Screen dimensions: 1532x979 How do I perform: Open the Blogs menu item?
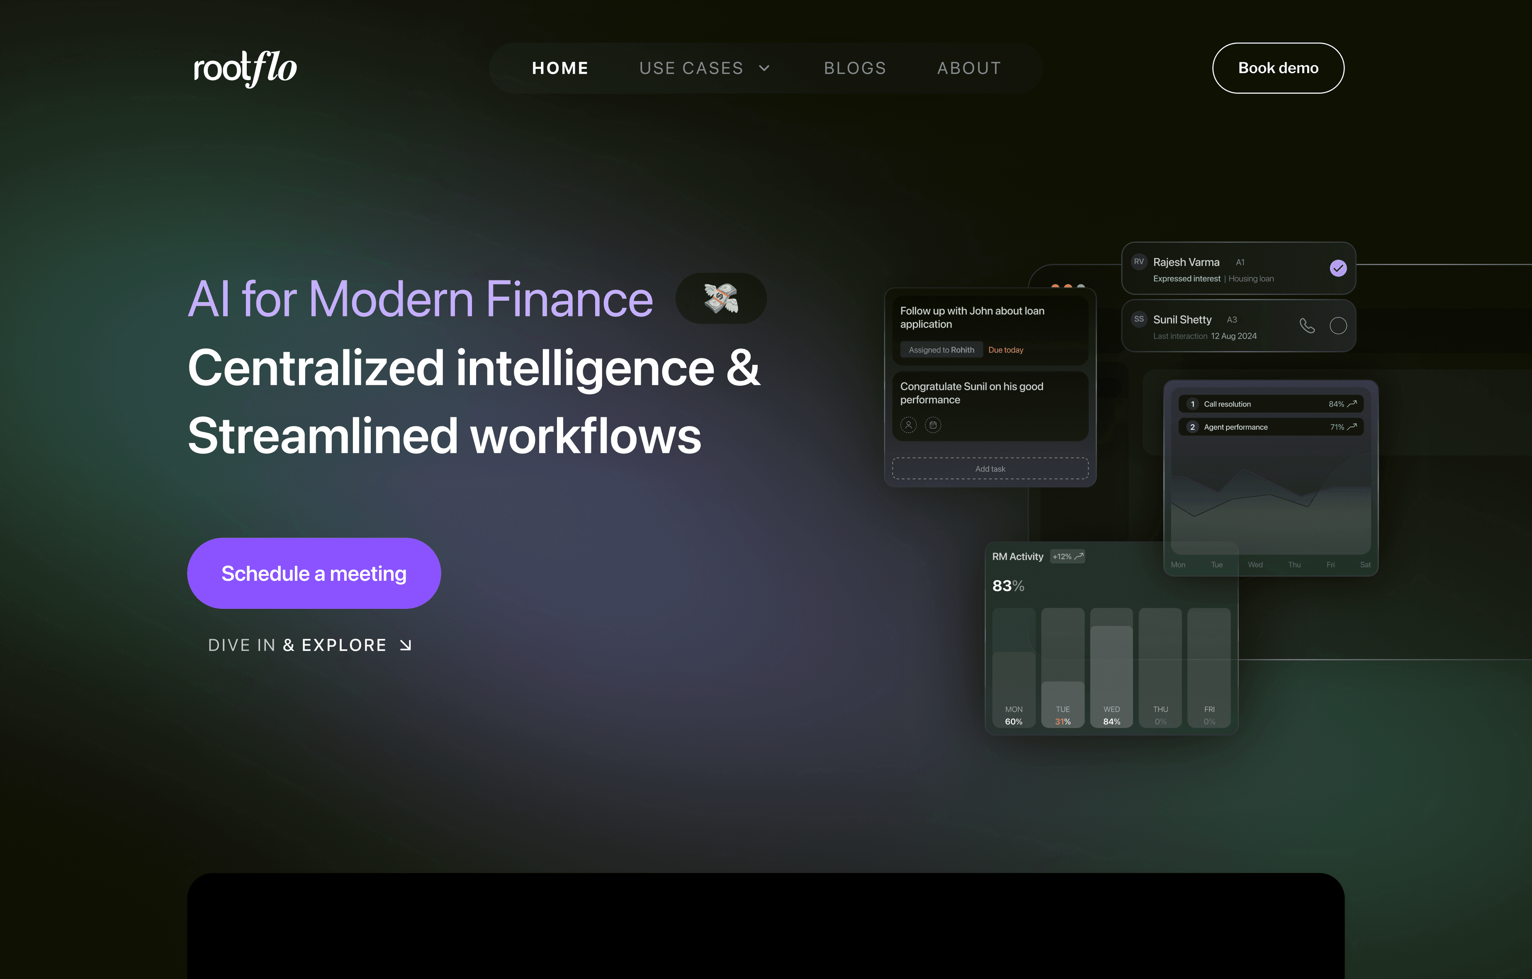tap(854, 68)
